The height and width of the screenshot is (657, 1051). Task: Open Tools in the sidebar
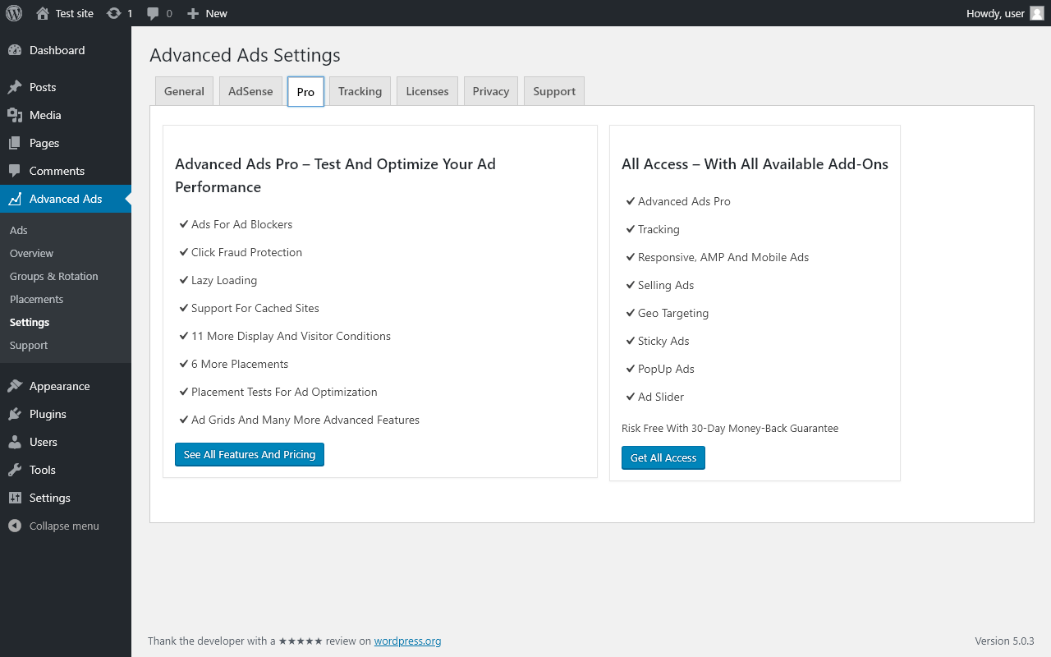pos(43,470)
